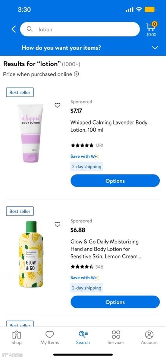Open the shopping cart icon
The width and height of the screenshot is (166, 359).
pos(151,27)
